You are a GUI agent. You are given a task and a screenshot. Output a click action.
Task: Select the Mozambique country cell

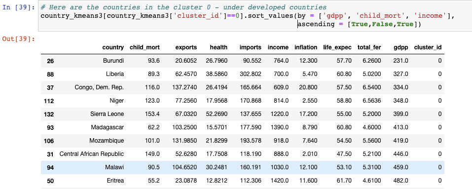(107, 141)
